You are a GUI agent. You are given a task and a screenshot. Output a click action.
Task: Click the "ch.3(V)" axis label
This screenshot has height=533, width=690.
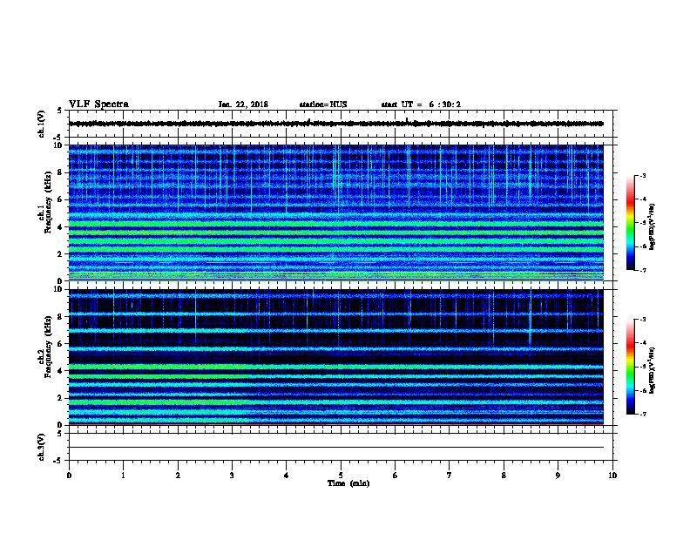pyautogui.click(x=41, y=447)
